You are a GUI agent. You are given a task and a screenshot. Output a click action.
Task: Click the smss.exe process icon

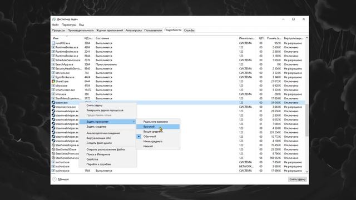53,94
